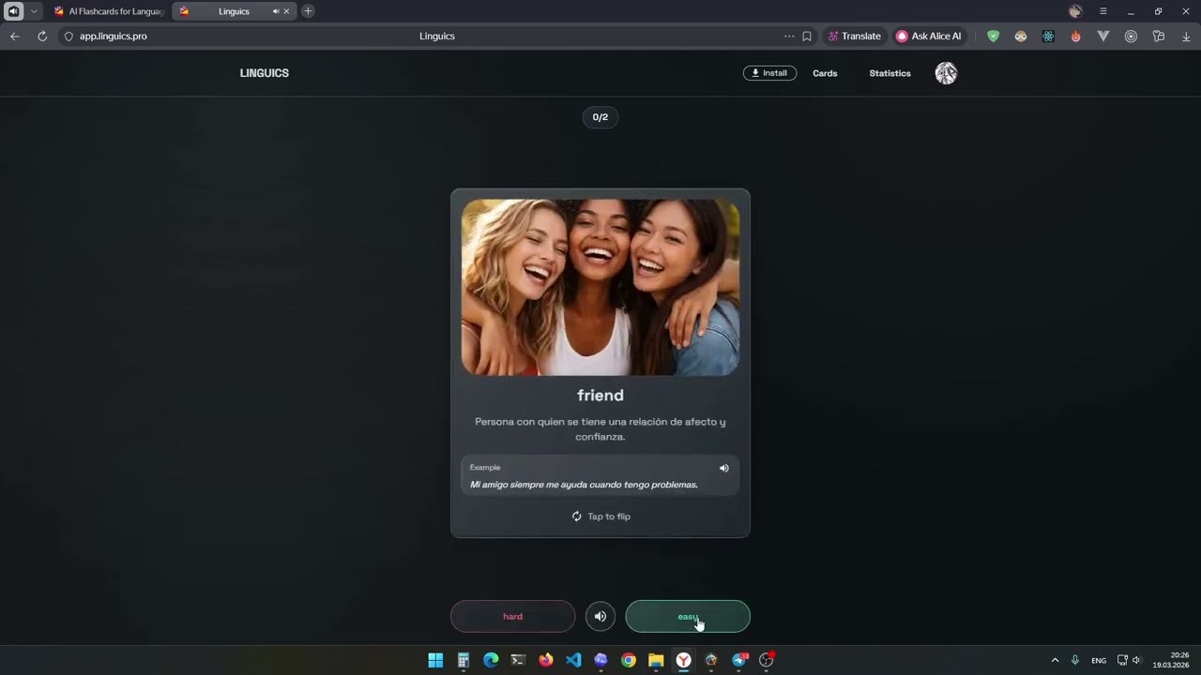
Task: Open the Terminal from the taskbar
Action: [x=518, y=660]
